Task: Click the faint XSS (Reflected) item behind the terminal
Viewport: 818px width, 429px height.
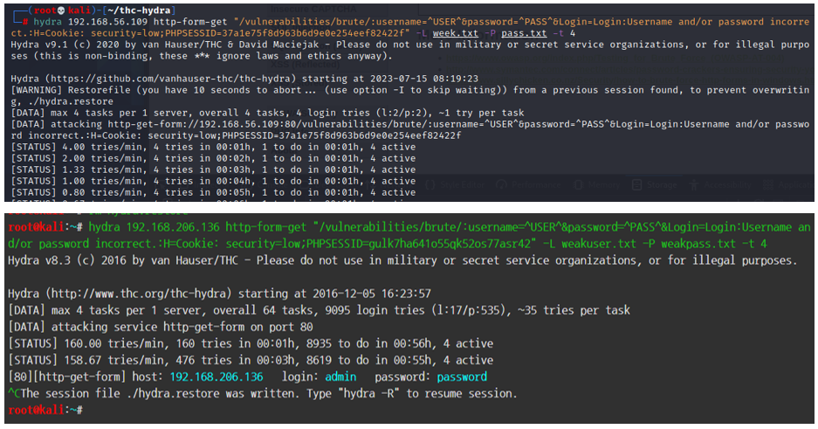Action: point(305,65)
